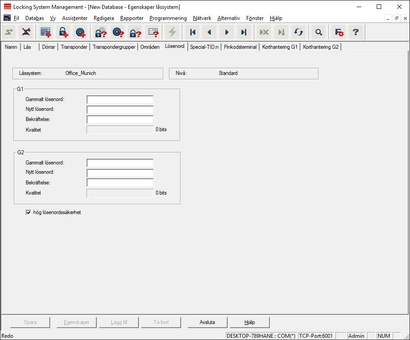Go to next record arrow icon

pos(226,32)
